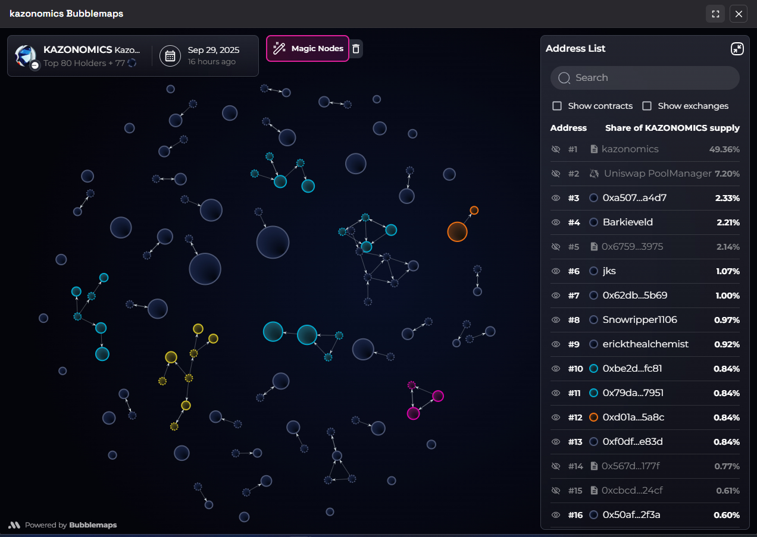Click the loading spinner next to +77
This screenshot has height=537, width=757.
132,62
